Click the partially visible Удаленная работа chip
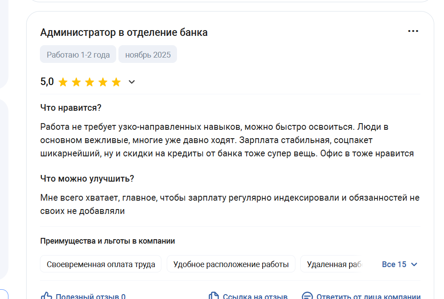The width and height of the screenshot is (444, 299). [x=334, y=264]
